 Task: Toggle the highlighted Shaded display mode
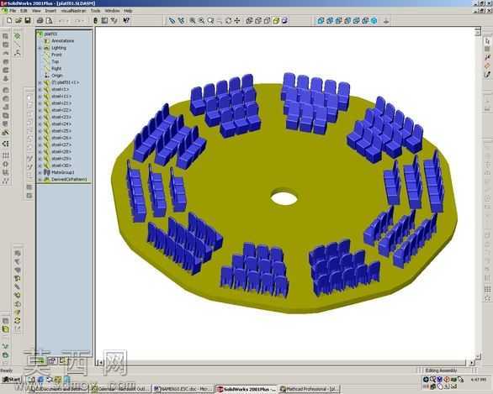[x=276, y=21]
